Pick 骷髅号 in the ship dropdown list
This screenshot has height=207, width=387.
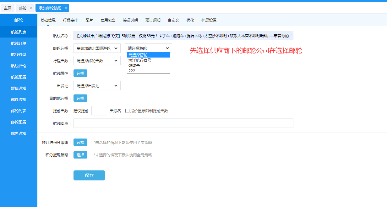click(x=134, y=66)
